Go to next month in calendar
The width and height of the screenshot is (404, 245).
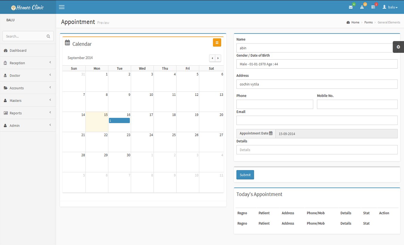(218, 58)
